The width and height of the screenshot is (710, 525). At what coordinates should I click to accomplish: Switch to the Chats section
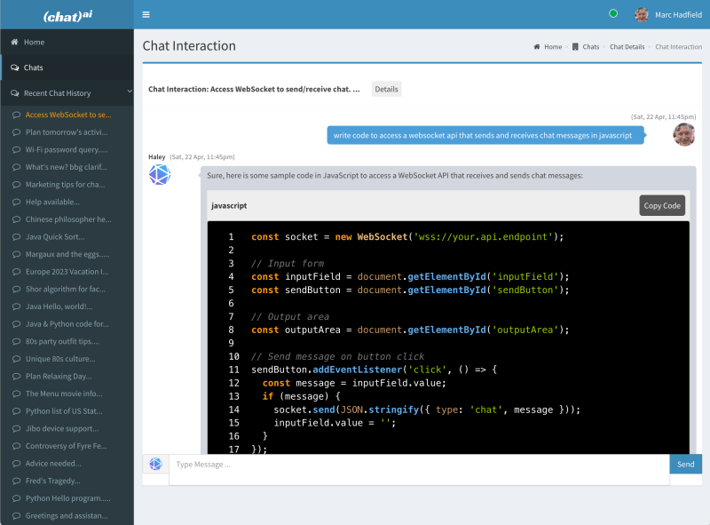click(35, 67)
